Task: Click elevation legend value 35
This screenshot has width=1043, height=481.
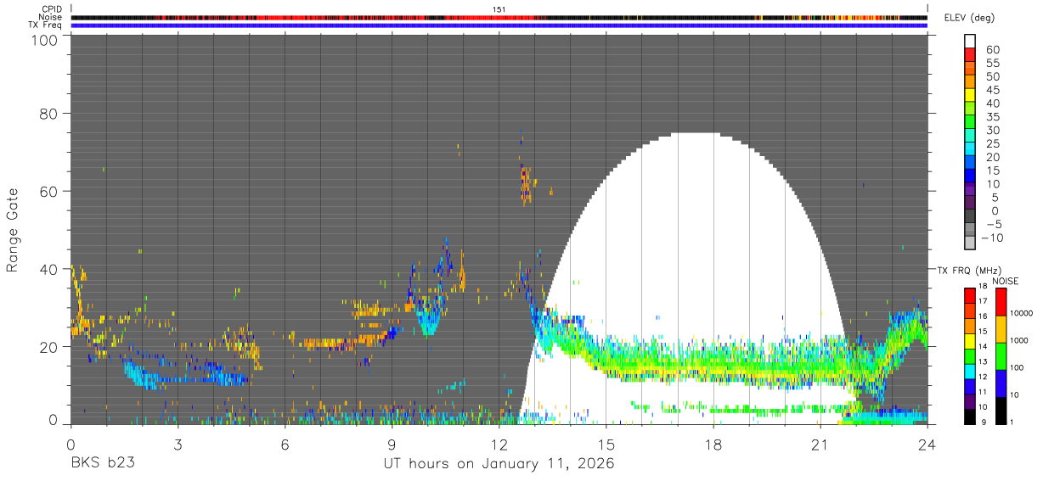Action: click(991, 116)
